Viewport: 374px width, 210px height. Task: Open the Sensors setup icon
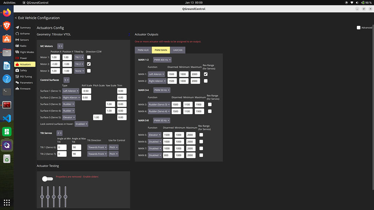point(17,40)
